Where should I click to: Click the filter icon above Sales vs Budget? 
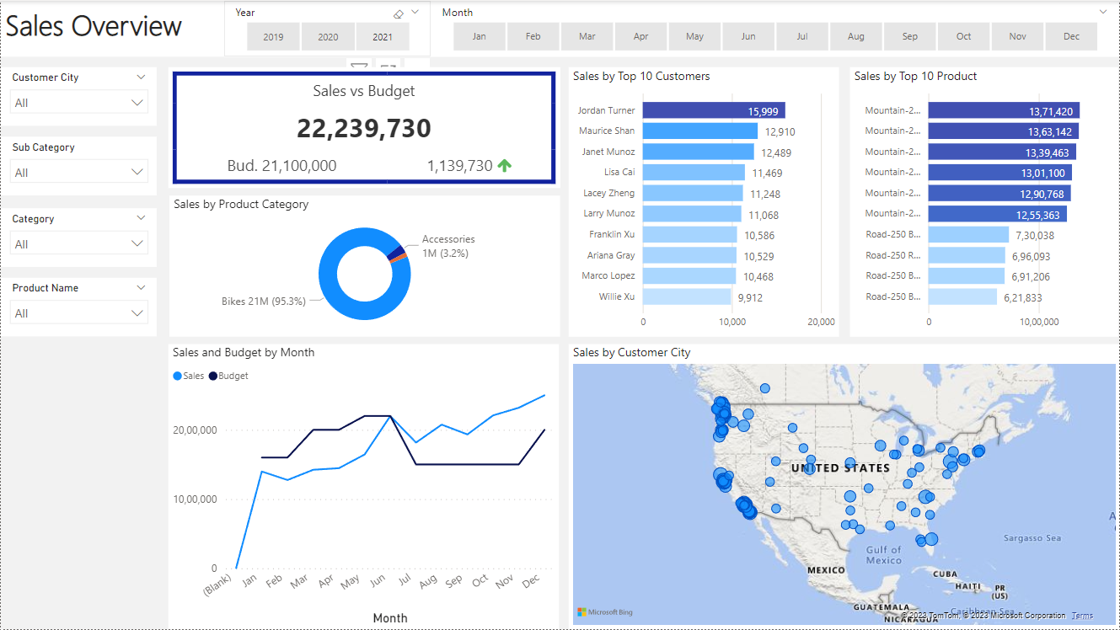tap(359, 67)
